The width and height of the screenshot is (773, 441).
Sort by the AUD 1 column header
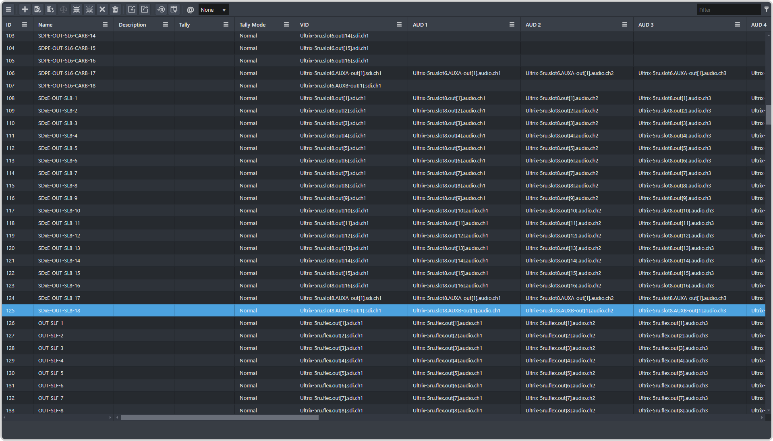[x=420, y=25]
